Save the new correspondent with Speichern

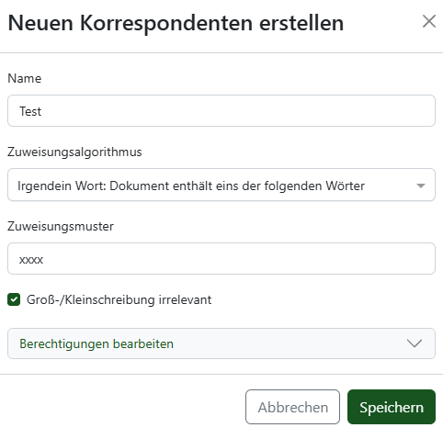392,407
